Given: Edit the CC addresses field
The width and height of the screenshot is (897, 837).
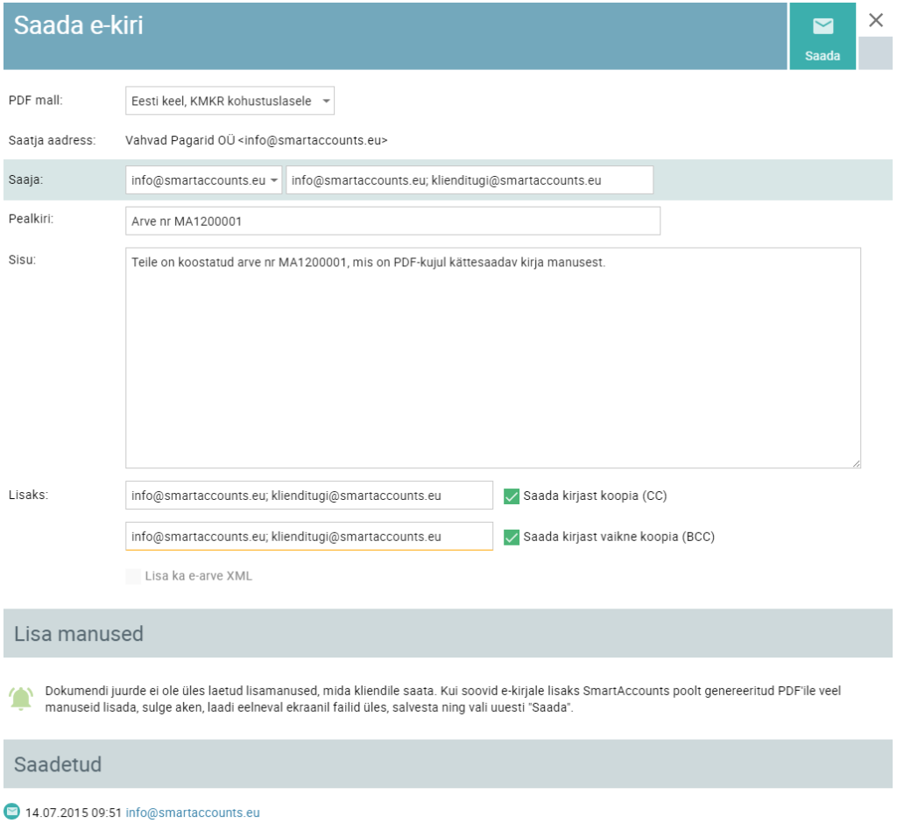Looking at the screenshot, I should pos(309,496).
